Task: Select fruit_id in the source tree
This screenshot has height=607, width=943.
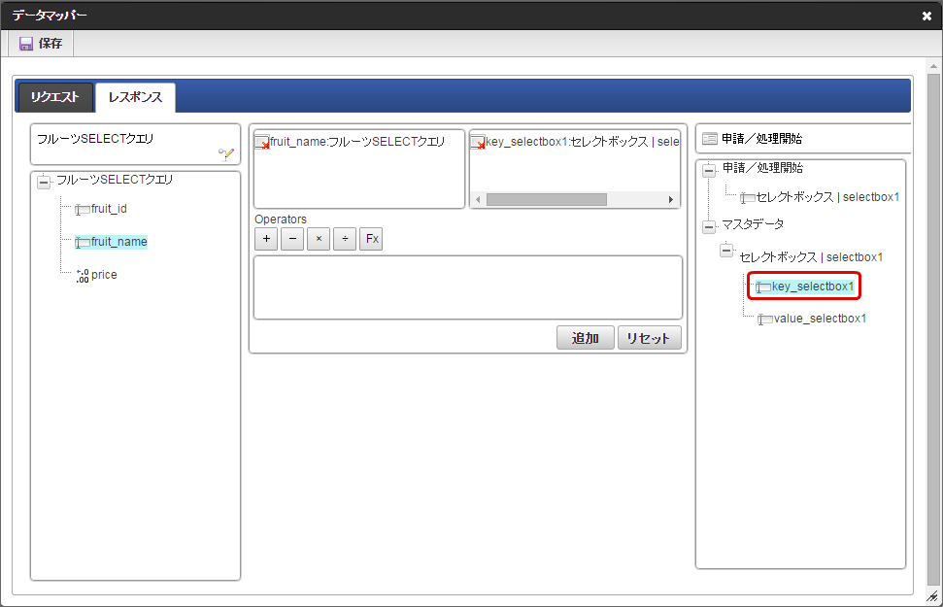Action: click(x=109, y=209)
